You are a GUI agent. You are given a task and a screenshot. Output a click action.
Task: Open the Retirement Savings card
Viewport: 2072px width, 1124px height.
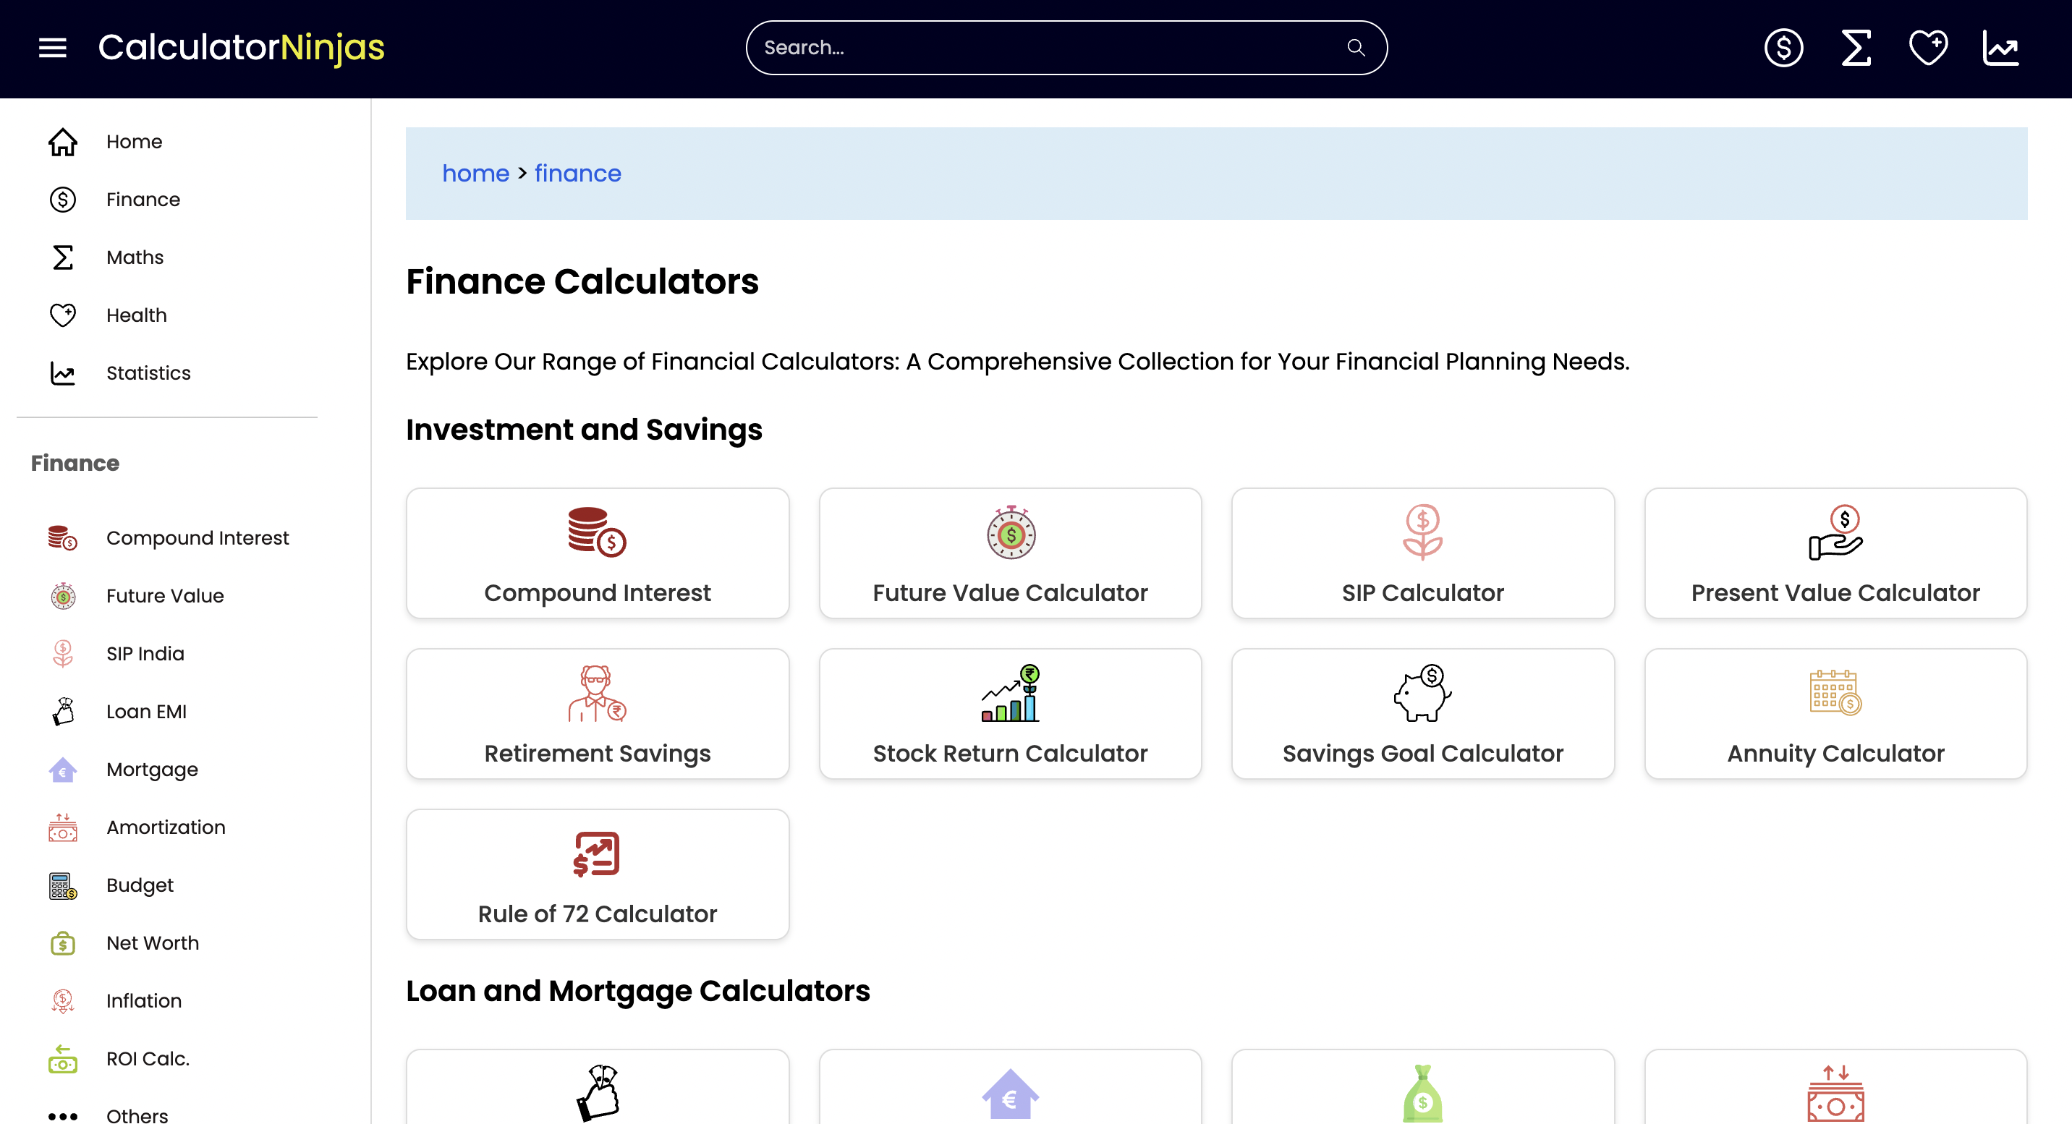pos(597,714)
